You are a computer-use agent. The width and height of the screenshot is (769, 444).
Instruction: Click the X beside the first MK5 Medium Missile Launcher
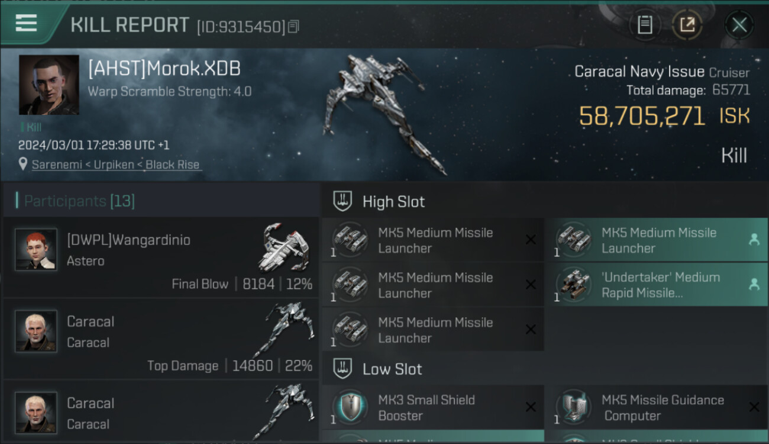(531, 240)
